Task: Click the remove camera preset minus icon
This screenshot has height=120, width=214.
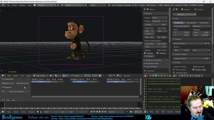Action: (209, 43)
